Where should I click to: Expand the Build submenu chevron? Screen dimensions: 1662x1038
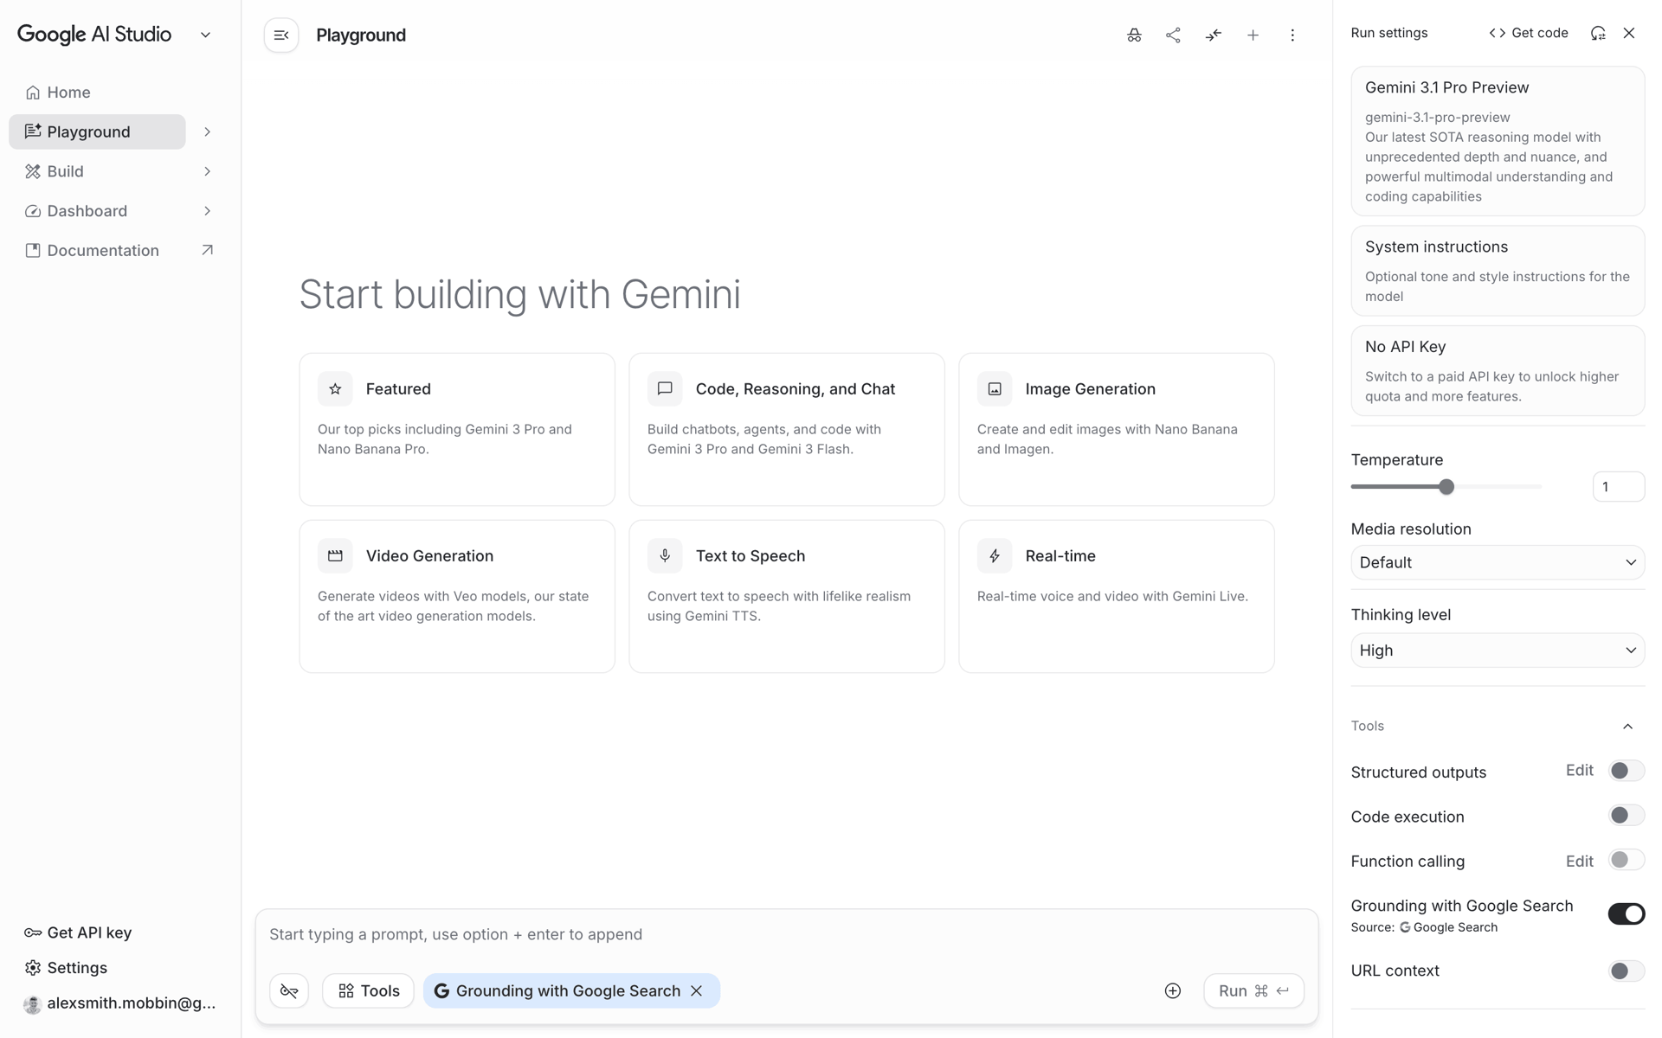point(207,171)
